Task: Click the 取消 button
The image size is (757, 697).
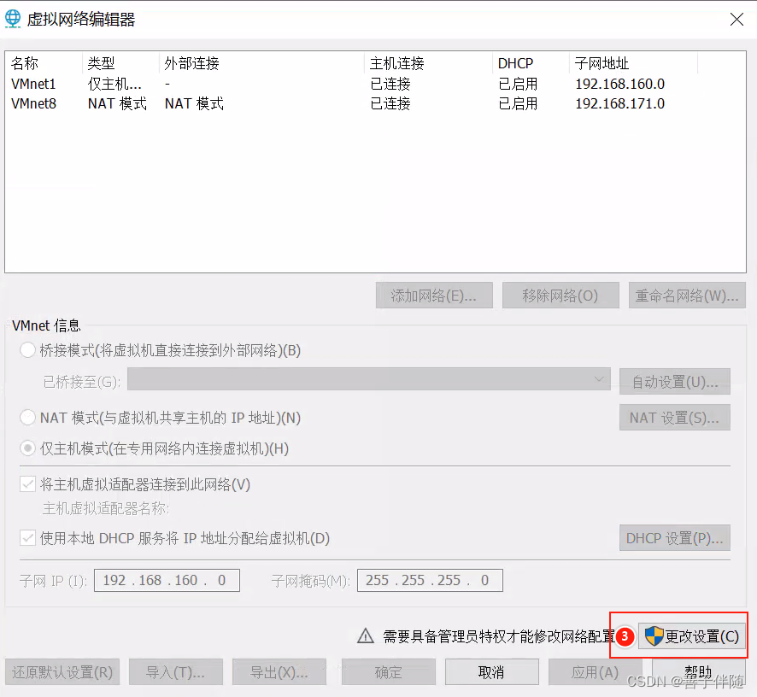Action: click(492, 672)
